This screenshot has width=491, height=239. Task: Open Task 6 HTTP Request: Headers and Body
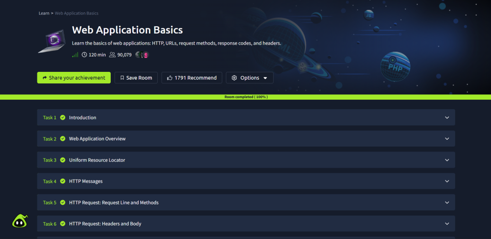pos(105,224)
